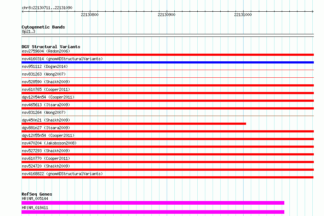
Task: Open variant esv2759604 (Redon2006) label
Action: pyautogui.click(x=46, y=51)
